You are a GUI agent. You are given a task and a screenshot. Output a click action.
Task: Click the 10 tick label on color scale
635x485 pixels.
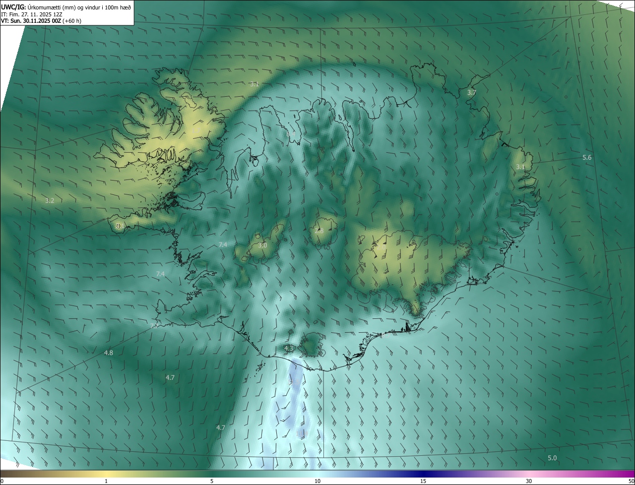click(x=317, y=481)
